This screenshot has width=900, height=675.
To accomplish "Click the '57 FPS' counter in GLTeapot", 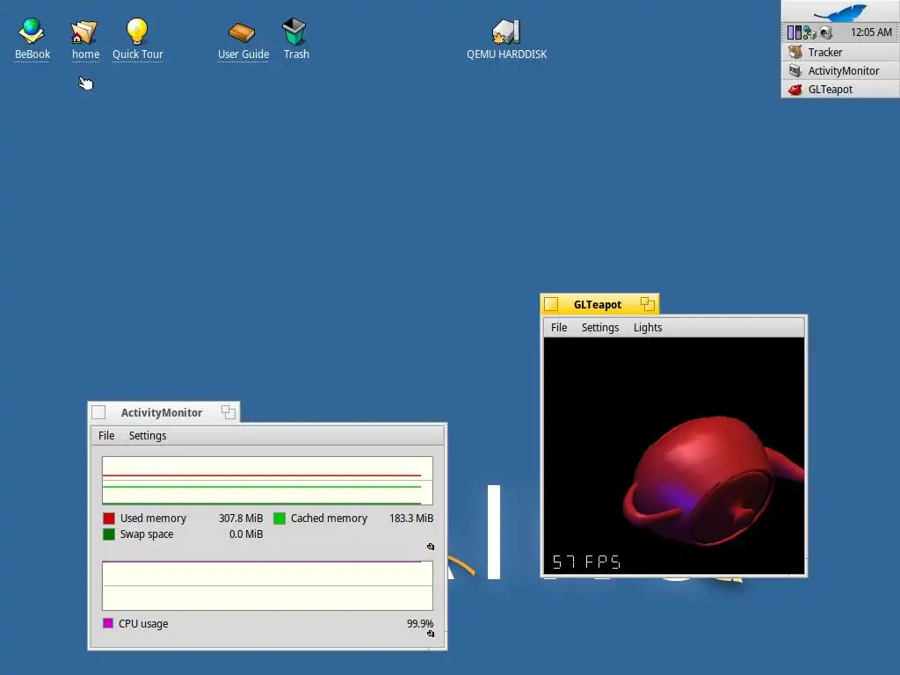I will (x=586, y=562).
